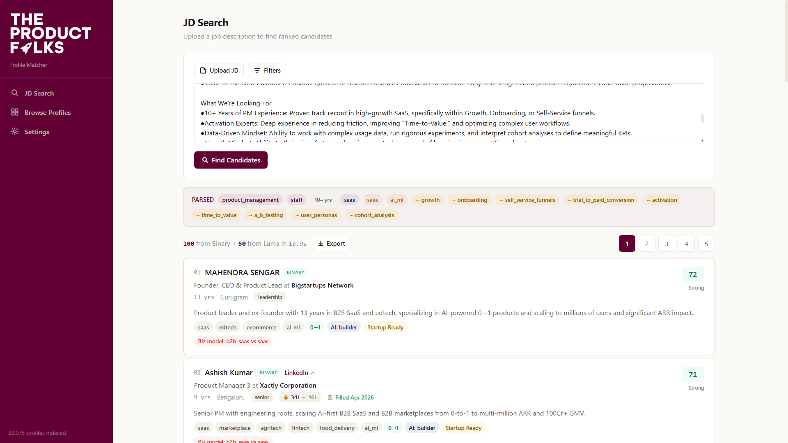Click the product_management parsed tag
The width and height of the screenshot is (788, 443).
250,200
